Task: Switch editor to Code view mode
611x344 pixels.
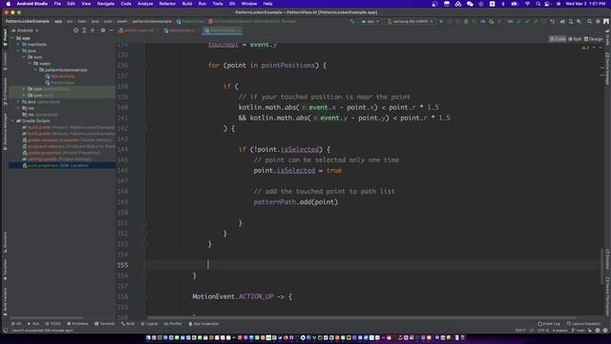Action: (x=558, y=39)
